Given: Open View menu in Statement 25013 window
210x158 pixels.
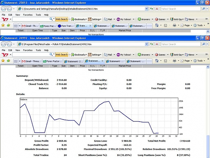Looking at the screenshot, I should (x=17, y=15).
